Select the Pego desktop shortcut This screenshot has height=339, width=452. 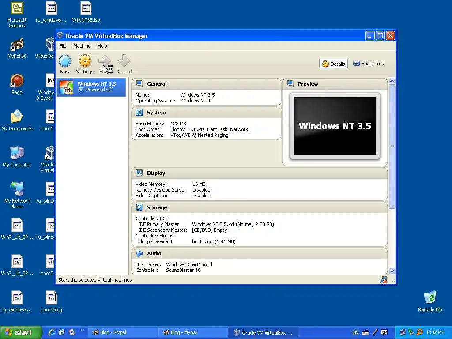(x=17, y=84)
